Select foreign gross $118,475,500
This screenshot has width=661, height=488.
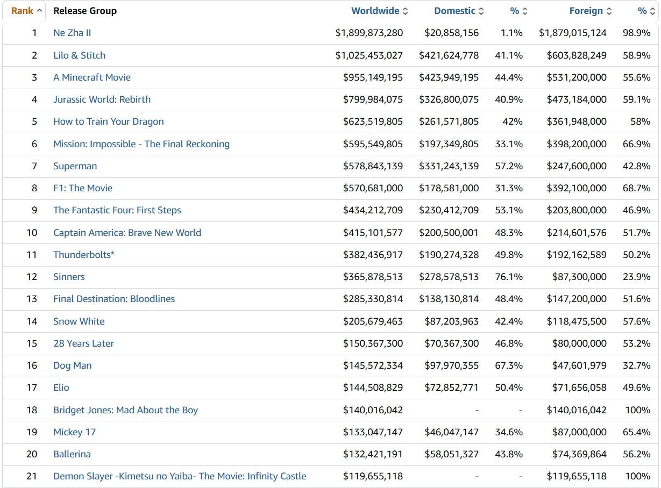pos(577,321)
